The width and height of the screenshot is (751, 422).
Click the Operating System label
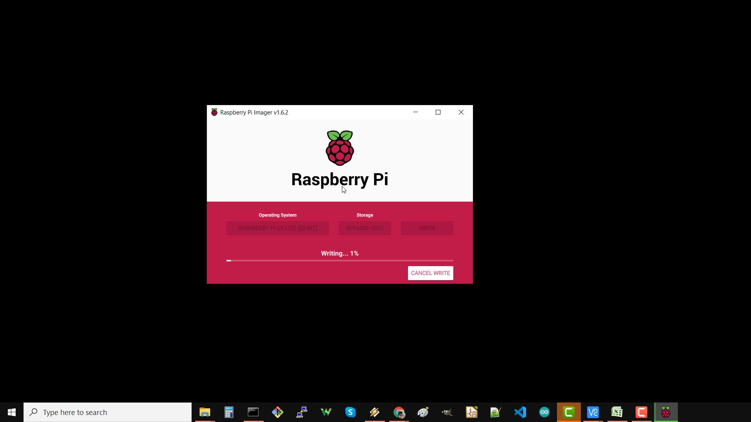click(277, 215)
